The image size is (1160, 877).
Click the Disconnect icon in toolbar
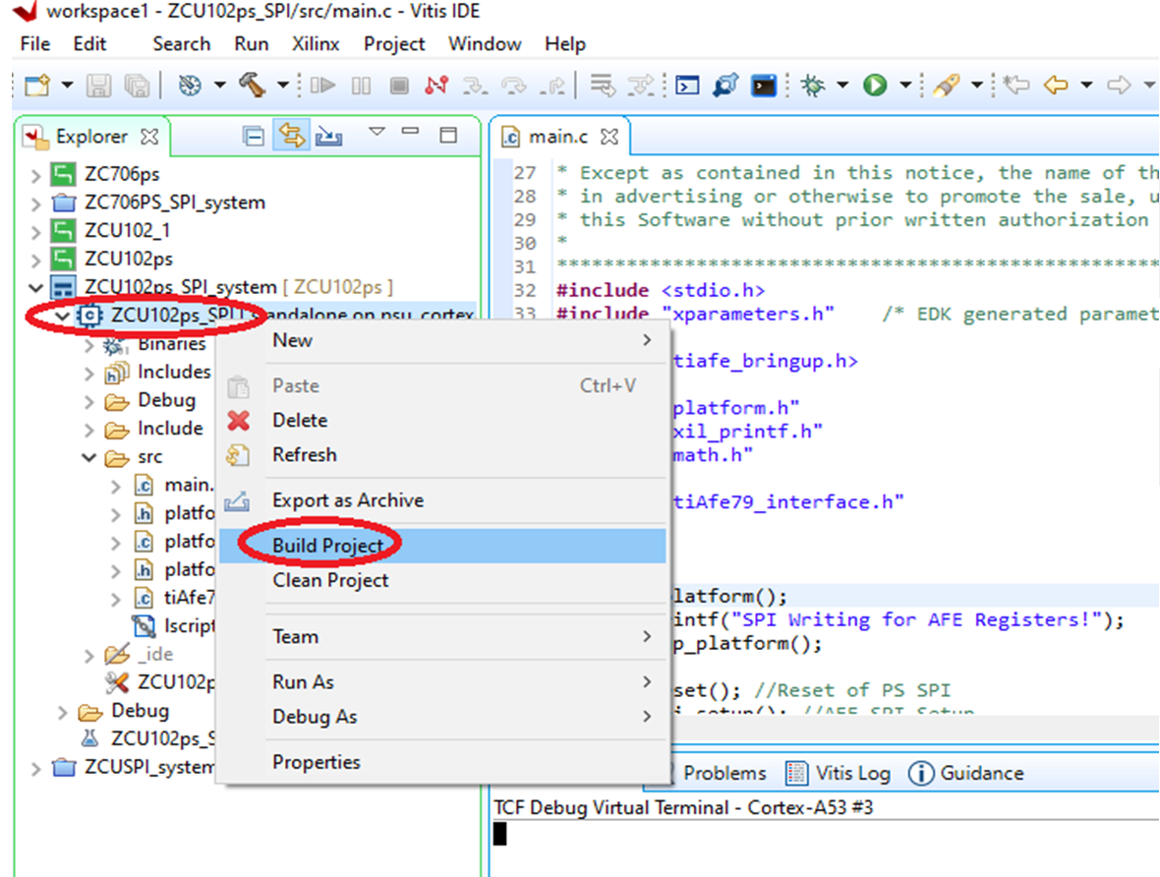[435, 86]
